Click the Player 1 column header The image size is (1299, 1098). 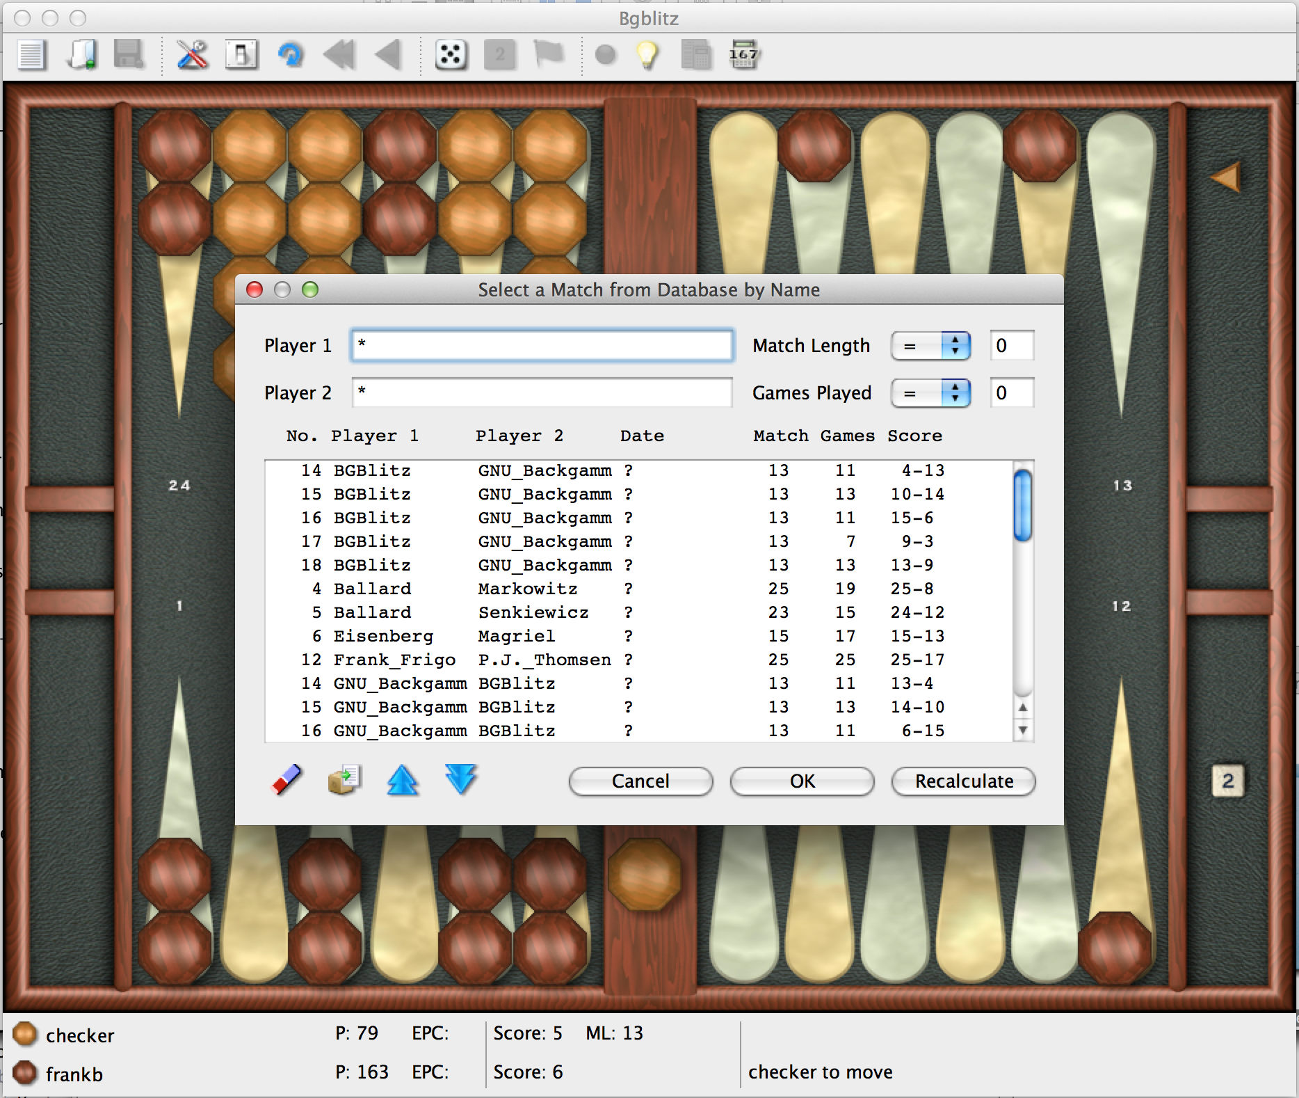[x=375, y=436]
